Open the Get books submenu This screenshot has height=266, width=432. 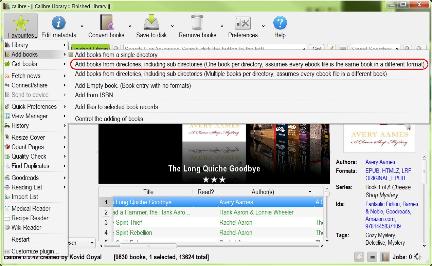tap(35, 64)
